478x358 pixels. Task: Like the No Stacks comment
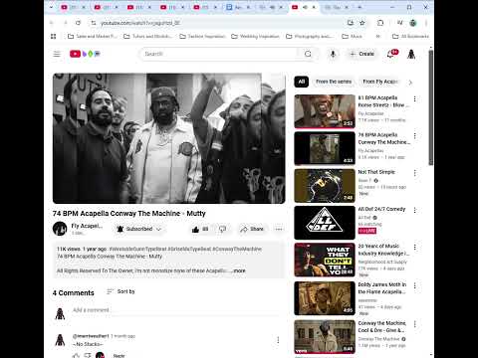[x=76, y=356]
